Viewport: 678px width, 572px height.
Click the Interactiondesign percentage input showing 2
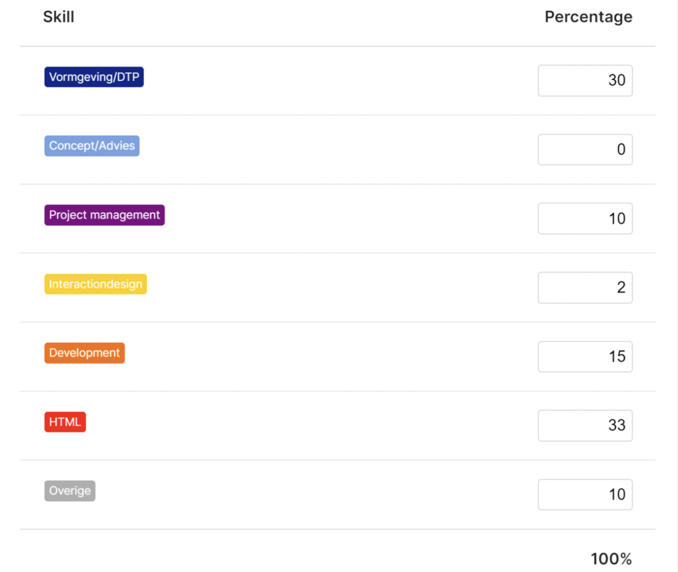point(585,288)
